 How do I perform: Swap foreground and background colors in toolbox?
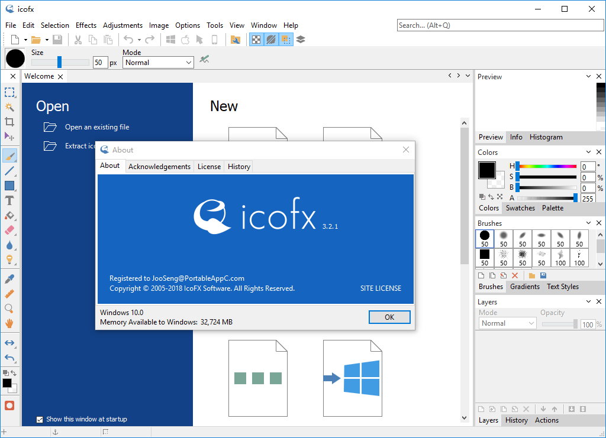[14, 373]
